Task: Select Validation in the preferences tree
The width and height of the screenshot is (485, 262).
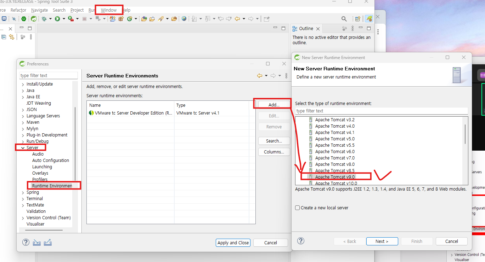Action: [x=36, y=211]
